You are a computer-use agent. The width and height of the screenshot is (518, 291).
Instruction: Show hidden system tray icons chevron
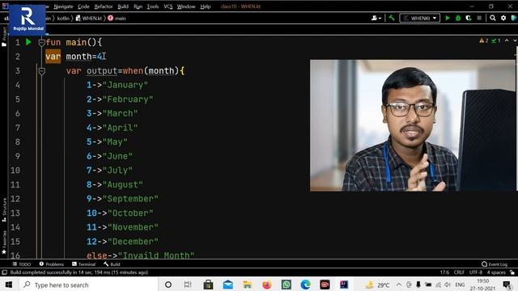(x=399, y=285)
